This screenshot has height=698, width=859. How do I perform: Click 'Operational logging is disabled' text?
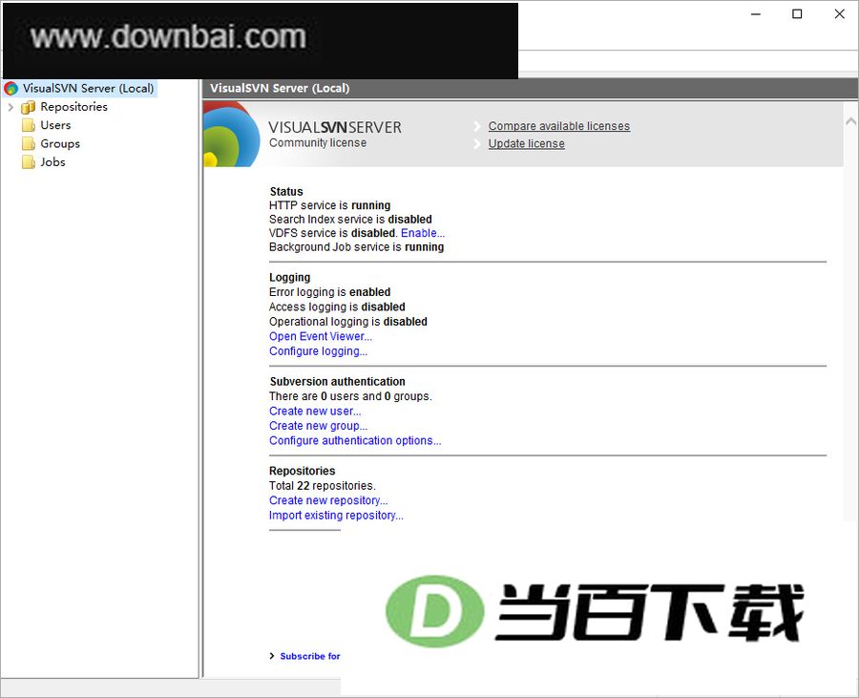(347, 322)
